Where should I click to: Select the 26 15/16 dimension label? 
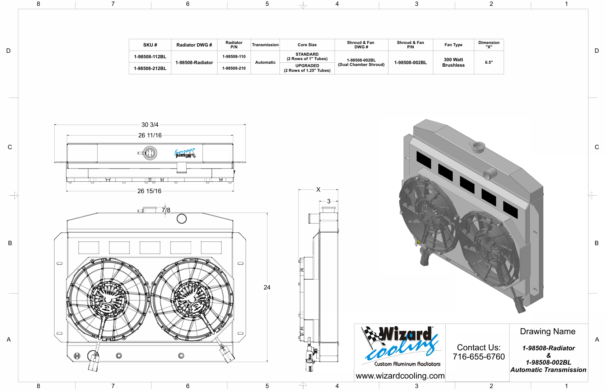coord(149,191)
